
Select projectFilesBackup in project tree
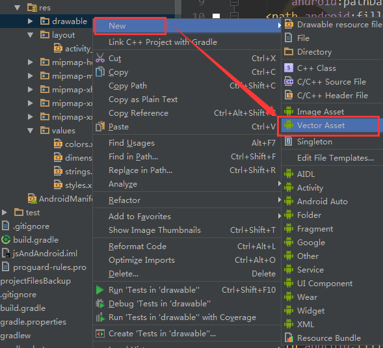[35, 281]
